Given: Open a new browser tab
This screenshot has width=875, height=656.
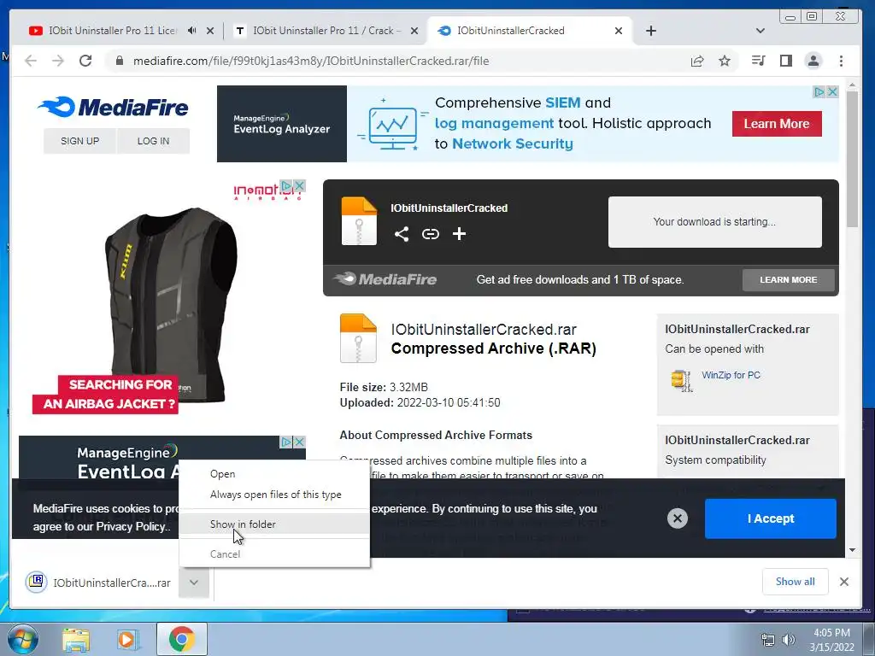Looking at the screenshot, I should tap(650, 31).
